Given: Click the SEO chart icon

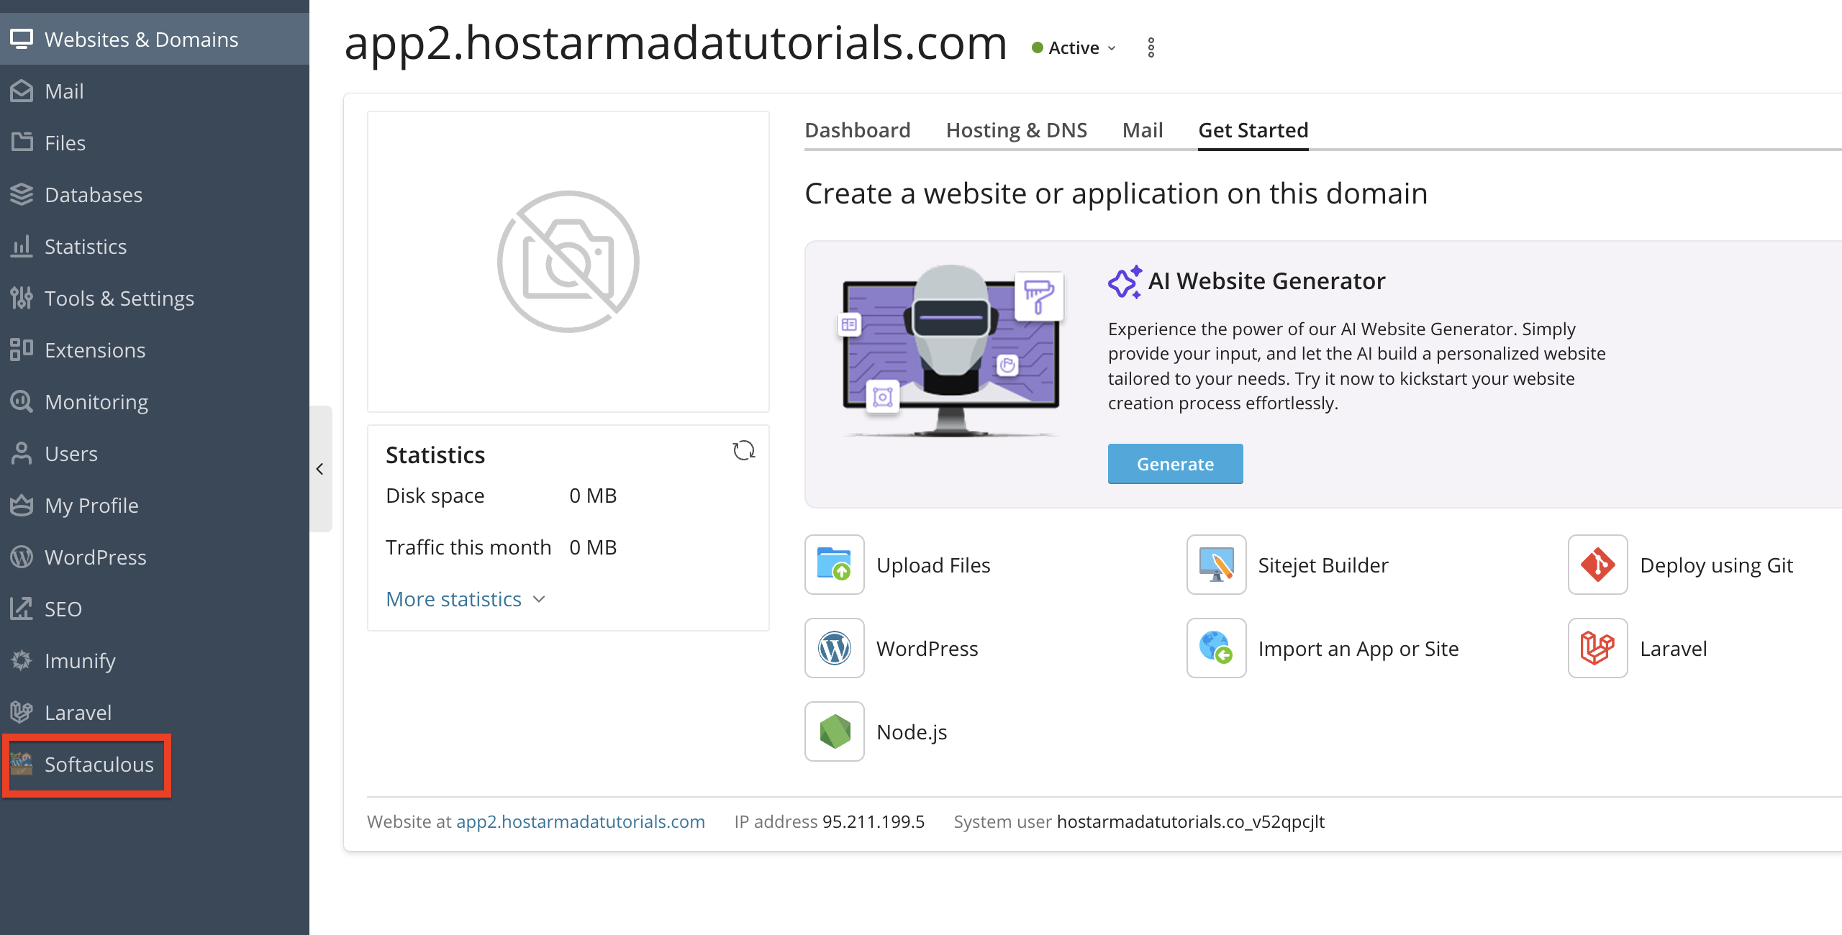Looking at the screenshot, I should tap(22, 608).
